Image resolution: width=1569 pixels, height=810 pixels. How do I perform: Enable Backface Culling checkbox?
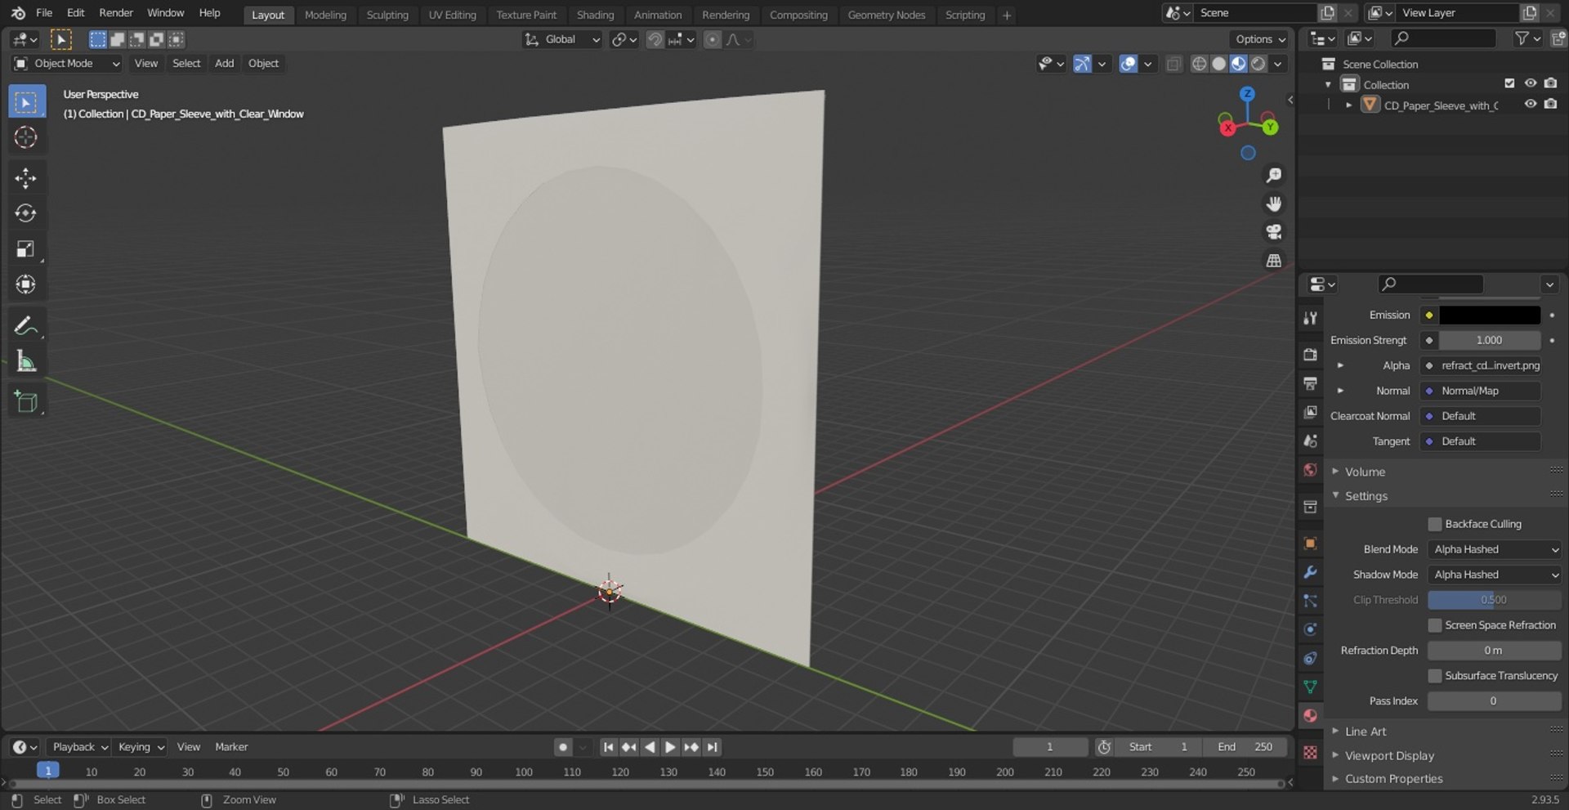[1435, 524]
